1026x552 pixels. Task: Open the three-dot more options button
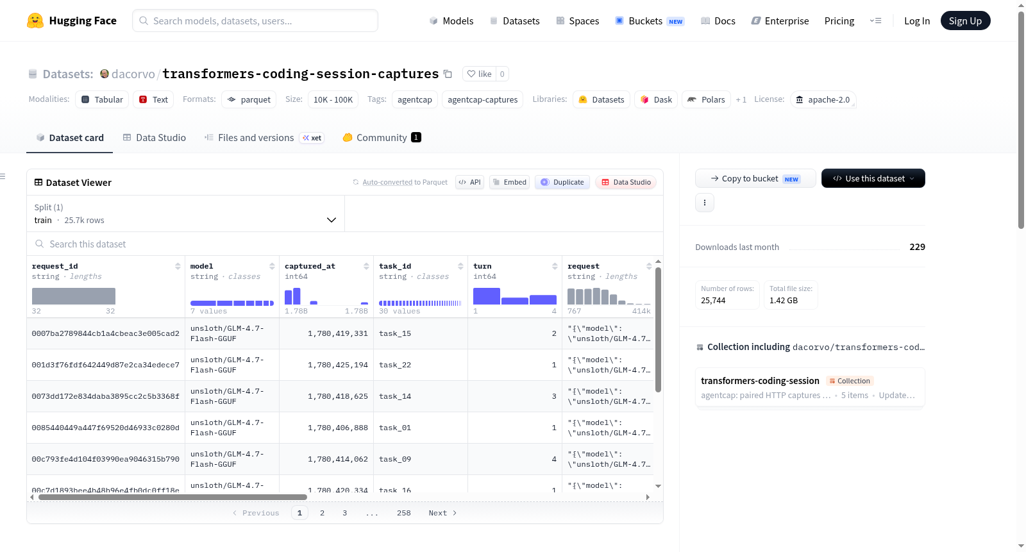point(705,203)
